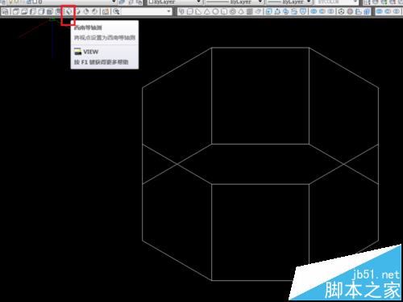Select the 3D Array tool
Screen dimensions: 403x302
click(x=367, y=11)
